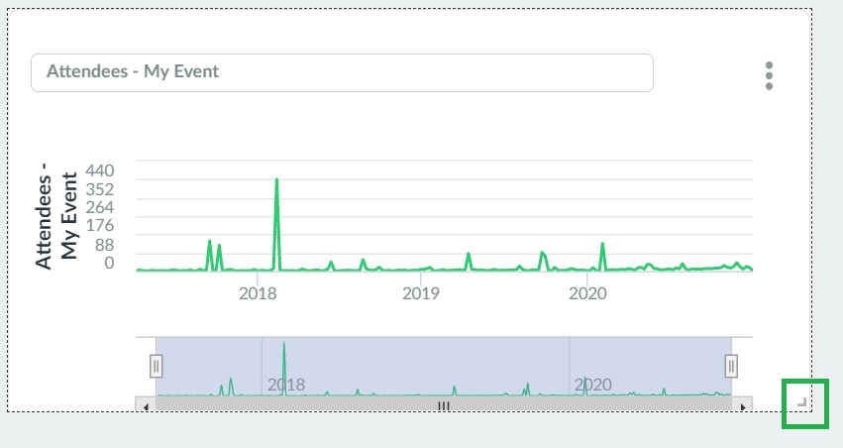The height and width of the screenshot is (448, 843).
Task: Click the 176 y-axis value
Action: tap(100, 225)
